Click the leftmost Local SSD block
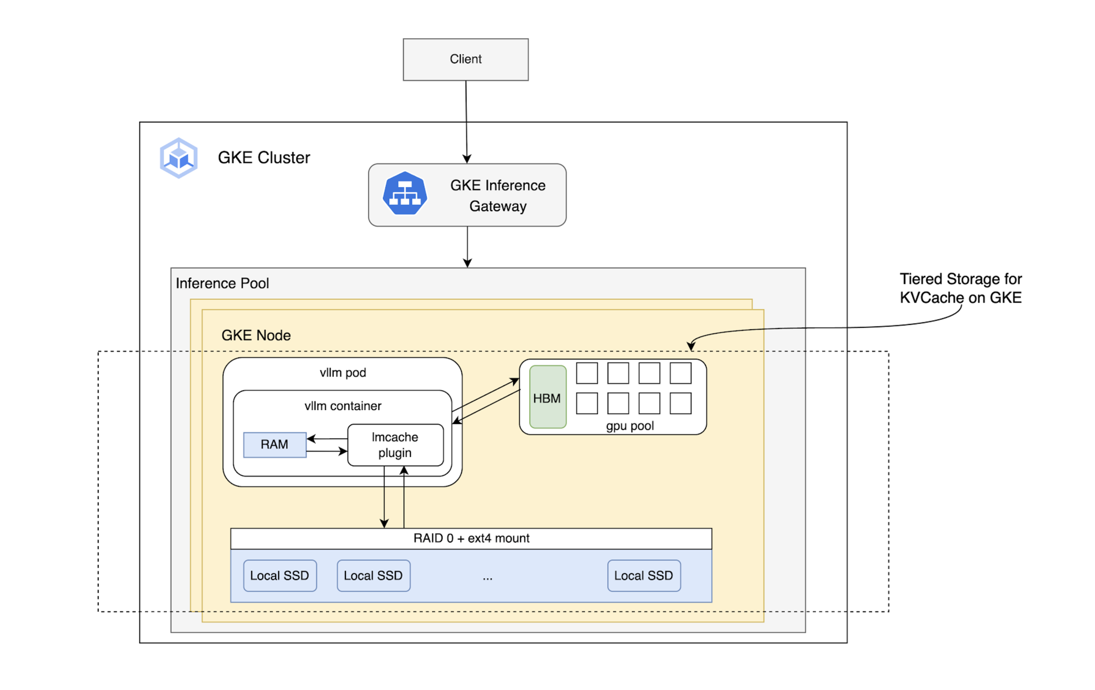This screenshot has height=690, width=1095. [x=279, y=575]
